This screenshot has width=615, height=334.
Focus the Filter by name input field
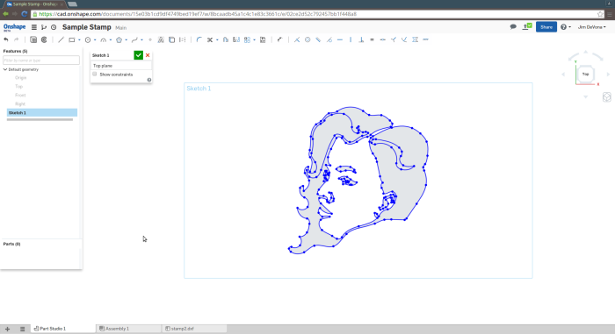pyautogui.click(x=41, y=60)
